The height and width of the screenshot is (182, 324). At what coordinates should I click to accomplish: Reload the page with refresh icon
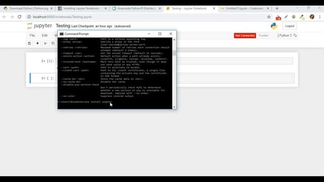pyautogui.click(x=19, y=17)
